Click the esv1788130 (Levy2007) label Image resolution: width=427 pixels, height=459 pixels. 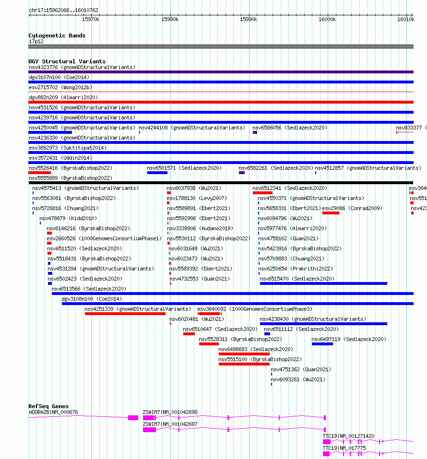pyautogui.click(x=197, y=199)
